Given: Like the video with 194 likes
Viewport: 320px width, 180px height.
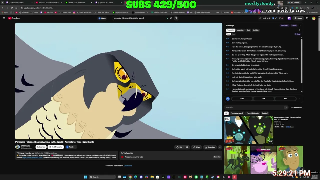Looking at the screenshot, I should (179, 147).
